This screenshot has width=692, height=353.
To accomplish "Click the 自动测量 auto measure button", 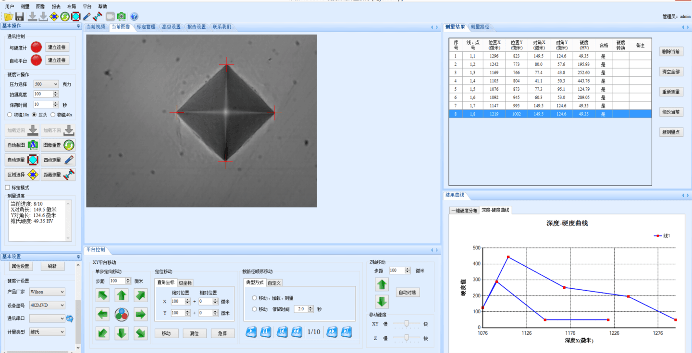I will (x=22, y=160).
